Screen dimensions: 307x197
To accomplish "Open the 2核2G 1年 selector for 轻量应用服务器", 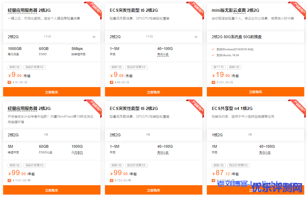I will point(51,135).
